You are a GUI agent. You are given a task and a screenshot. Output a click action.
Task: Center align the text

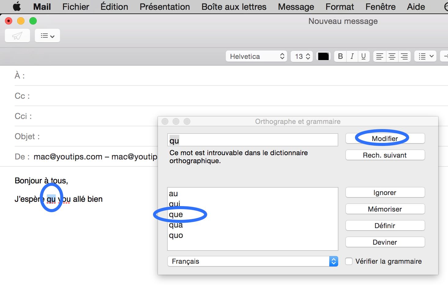point(392,56)
